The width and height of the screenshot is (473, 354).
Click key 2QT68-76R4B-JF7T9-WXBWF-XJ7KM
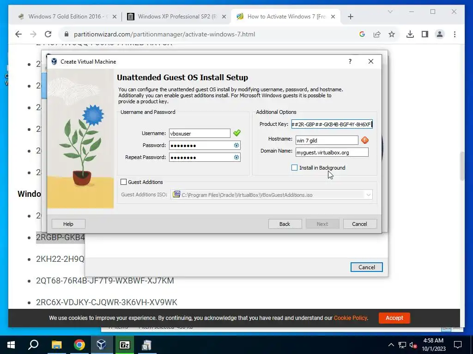pos(105,281)
